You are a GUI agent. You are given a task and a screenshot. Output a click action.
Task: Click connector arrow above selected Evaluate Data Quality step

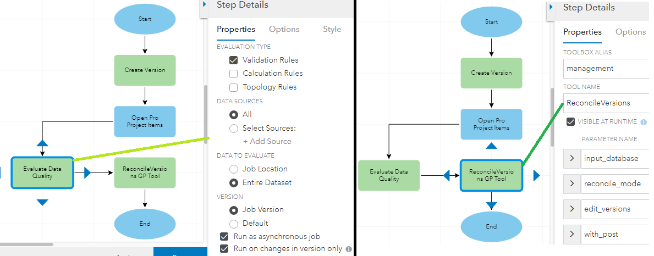42,143
